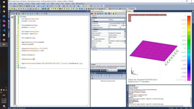Click first icon in Data Table toolbar

[92, 75]
